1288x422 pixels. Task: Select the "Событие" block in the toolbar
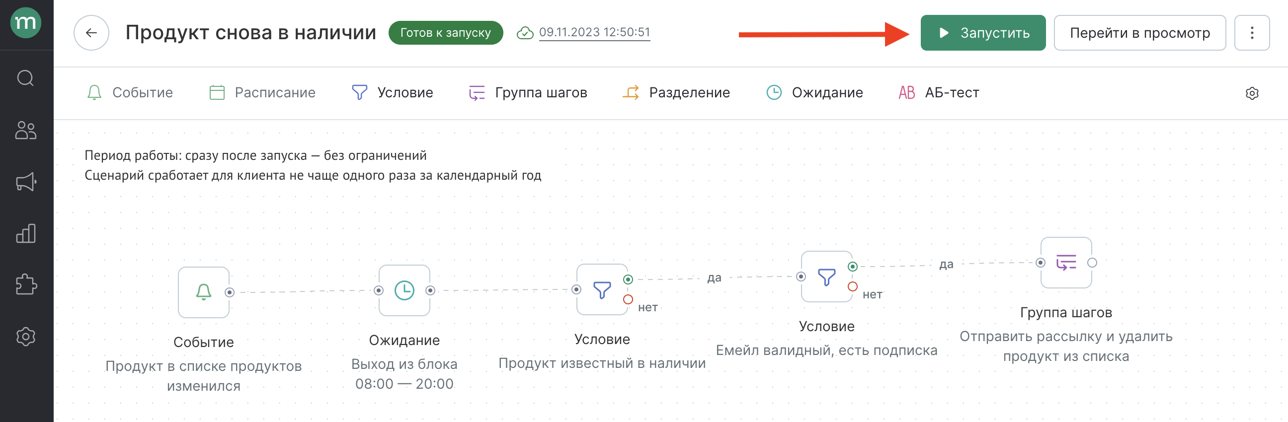click(x=130, y=93)
